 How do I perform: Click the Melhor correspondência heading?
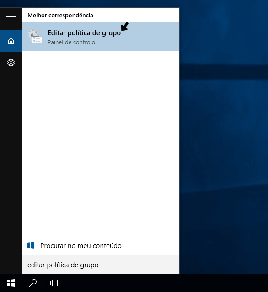pyautogui.click(x=60, y=15)
